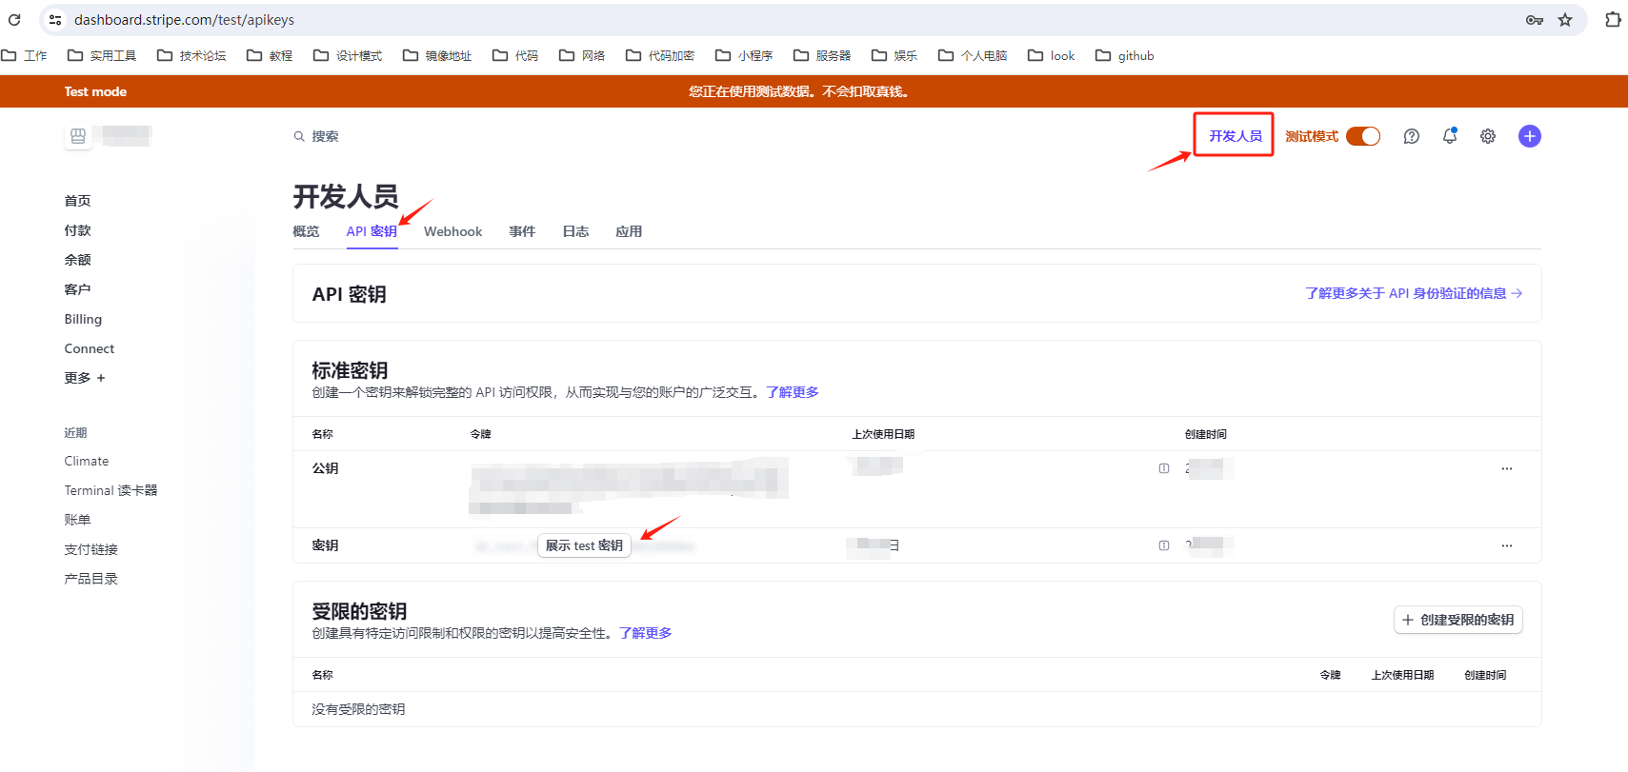The image size is (1628, 772).
Task: Go to 首页 in sidebar
Action: 77,201
